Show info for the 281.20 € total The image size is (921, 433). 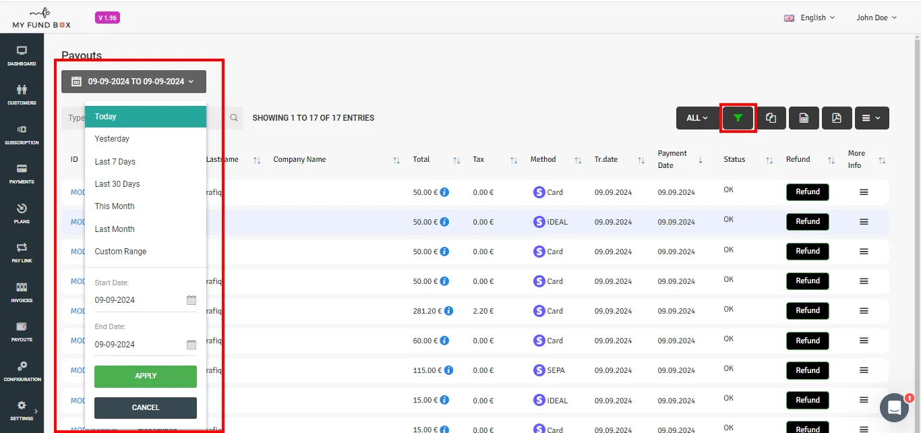tap(448, 311)
